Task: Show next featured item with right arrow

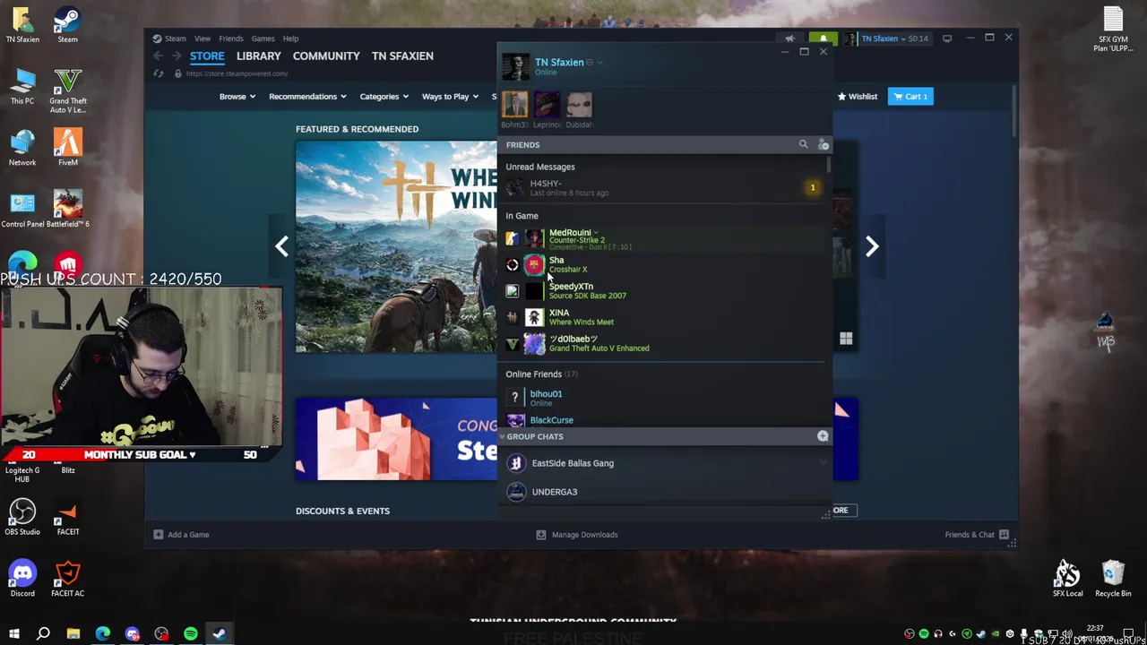Action: pos(871,246)
